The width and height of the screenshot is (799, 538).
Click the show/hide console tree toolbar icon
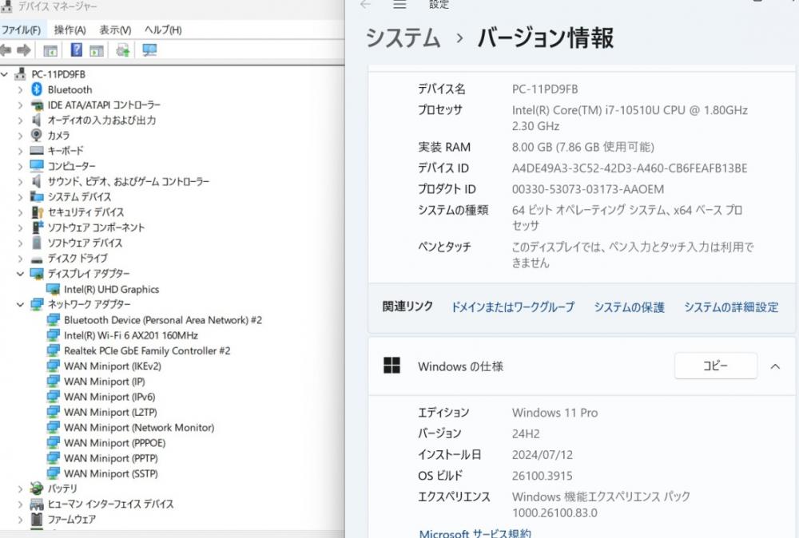(x=50, y=50)
